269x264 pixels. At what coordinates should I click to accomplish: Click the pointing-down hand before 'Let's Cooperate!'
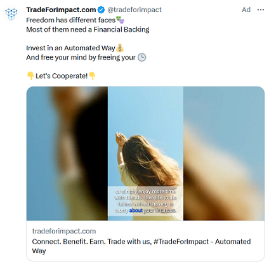point(30,76)
